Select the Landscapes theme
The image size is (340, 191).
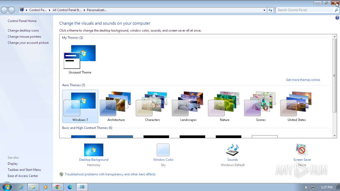click(188, 106)
